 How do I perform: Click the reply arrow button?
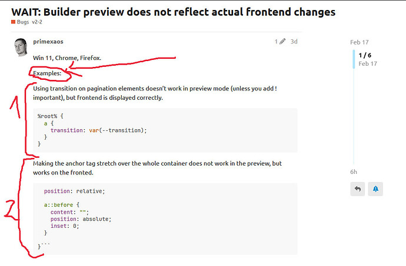click(x=357, y=189)
